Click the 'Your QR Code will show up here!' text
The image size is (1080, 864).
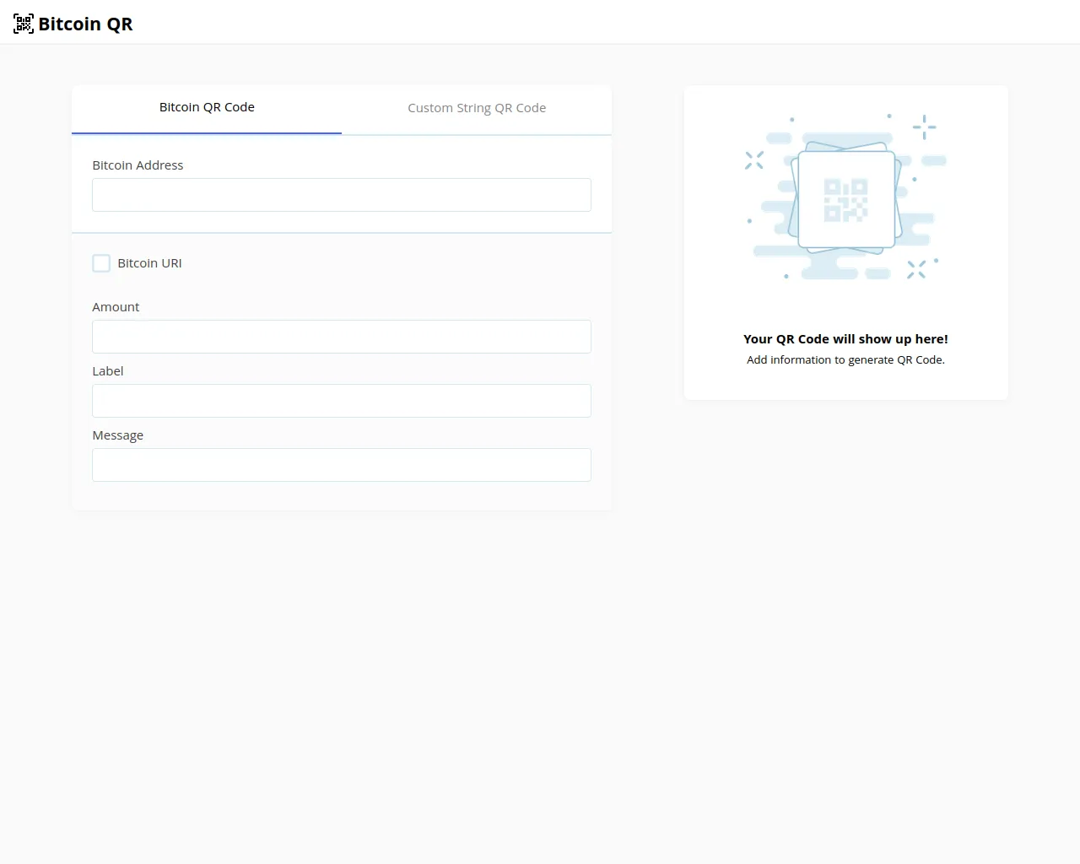click(x=845, y=339)
